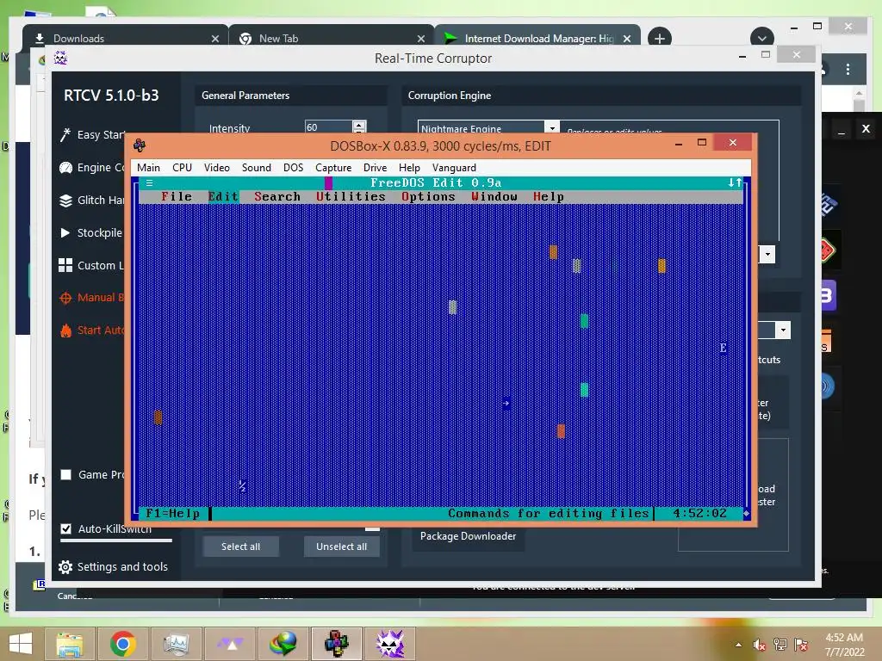This screenshot has height=661, width=882.
Task: Open the Easy Start wand icon in RTCV
Action: tap(65, 135)
